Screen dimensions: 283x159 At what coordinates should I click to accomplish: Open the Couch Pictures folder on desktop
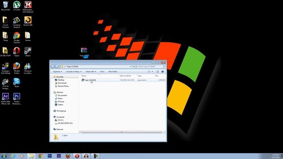coord(5,22)
